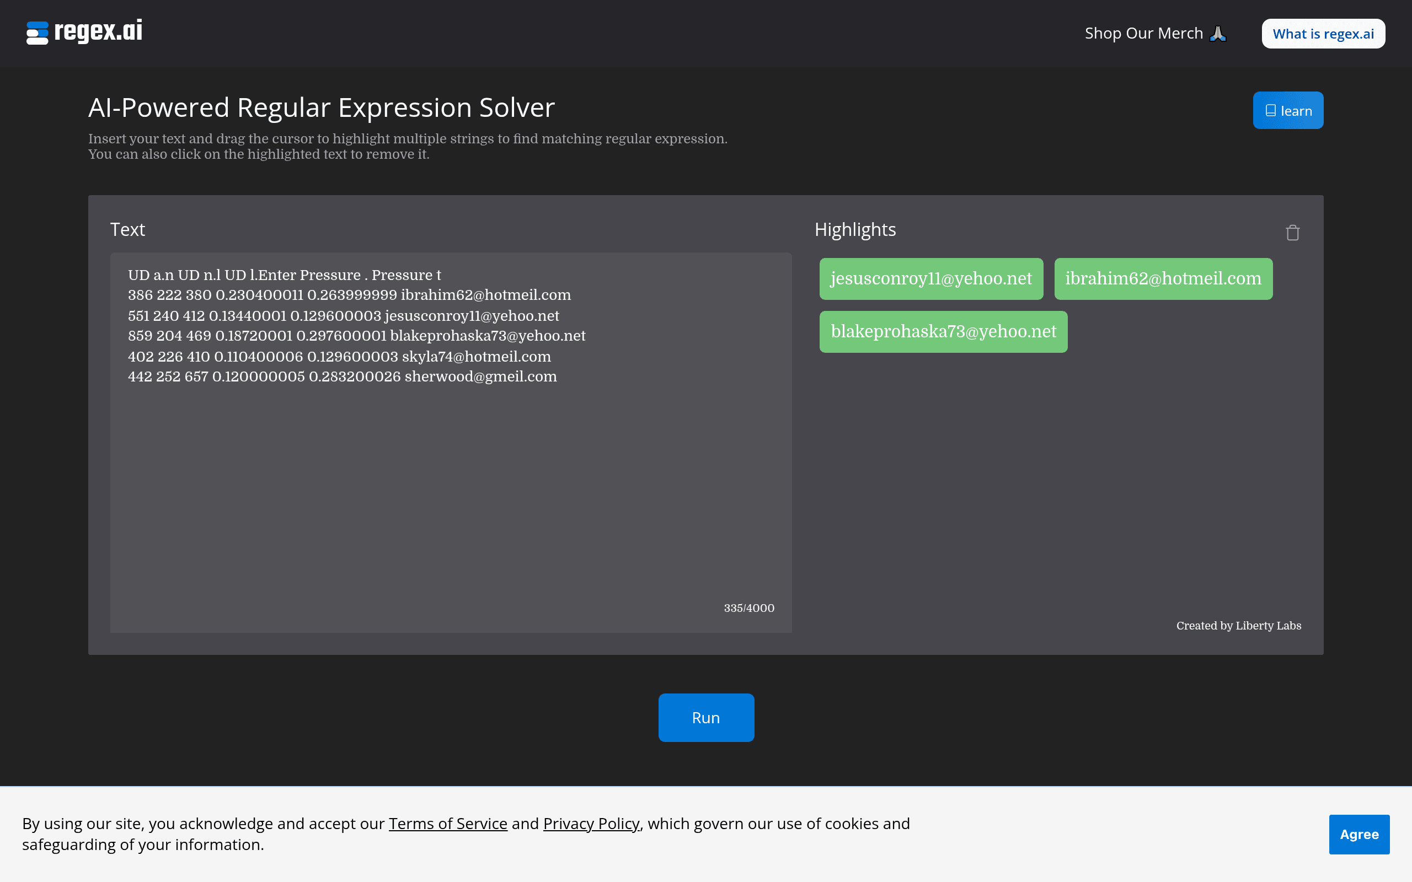
Task: Click the AI-Powered Regular Expression Solver title
Action: (x=321, y=108)
